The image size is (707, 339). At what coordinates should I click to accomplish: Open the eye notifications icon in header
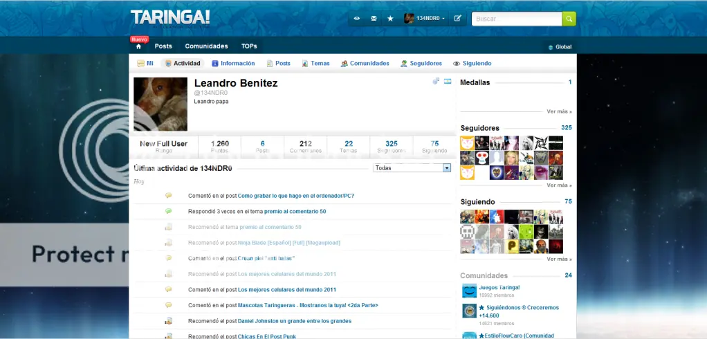pyautogui.click(x=357, y=19)
